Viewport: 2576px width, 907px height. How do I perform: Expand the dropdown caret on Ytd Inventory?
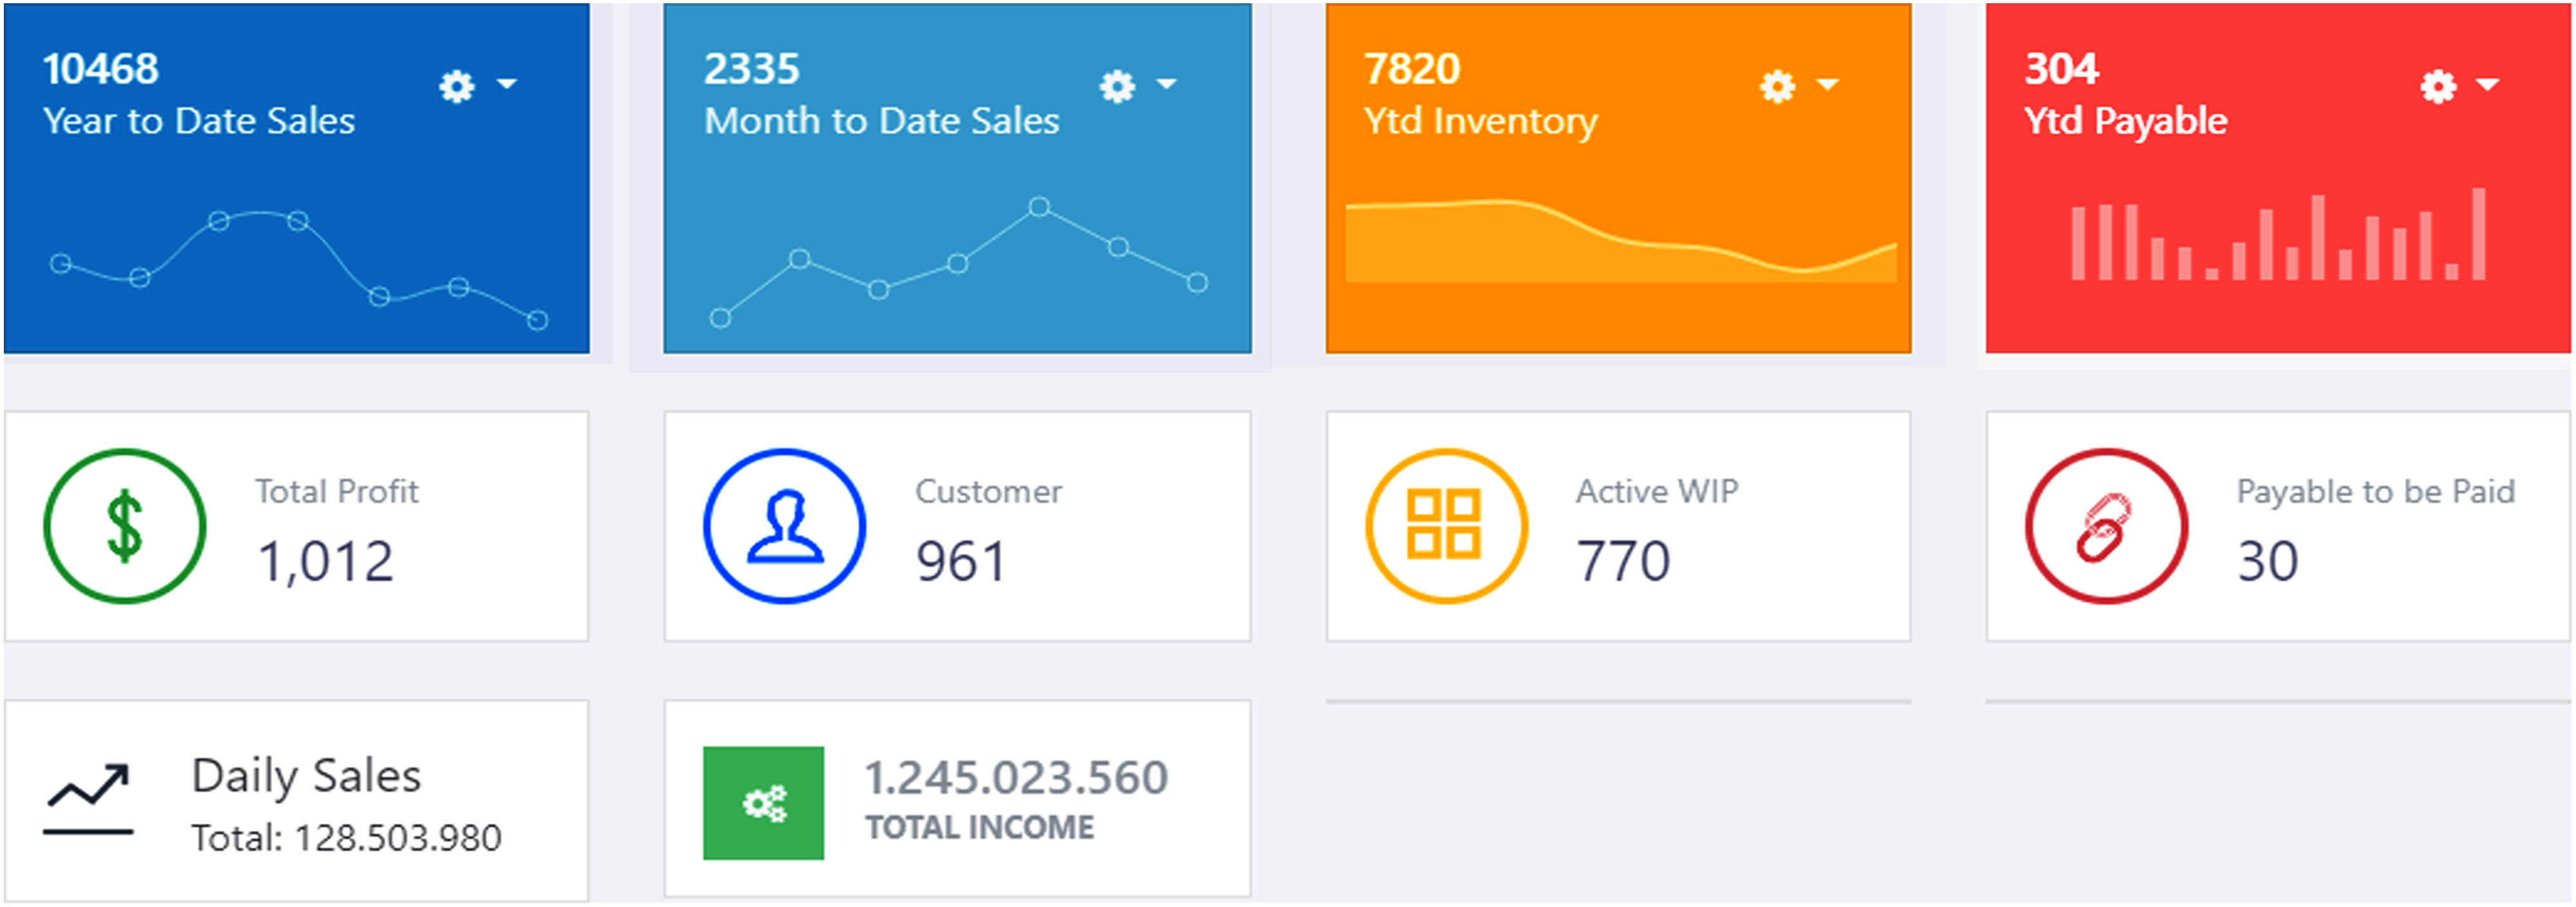pos(1828,84)
